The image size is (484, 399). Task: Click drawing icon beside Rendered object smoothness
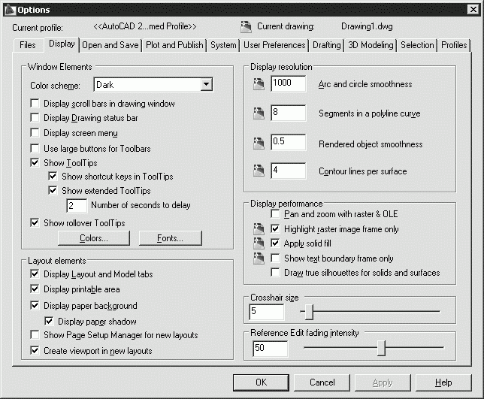259,143
